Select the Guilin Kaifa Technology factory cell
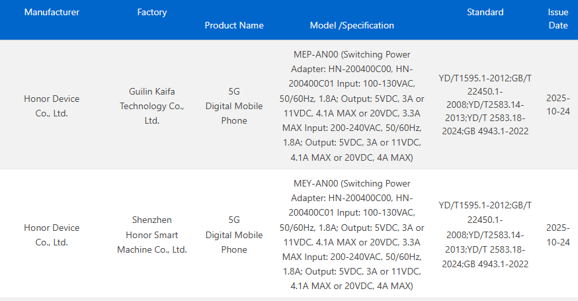 coord(151,106)
